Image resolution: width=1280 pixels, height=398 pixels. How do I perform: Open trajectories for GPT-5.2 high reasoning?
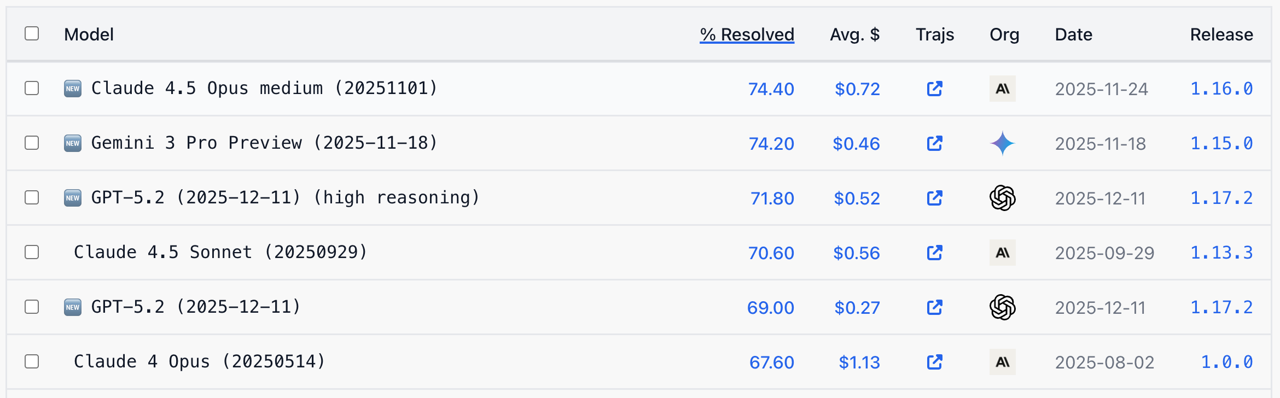point(935,198)
